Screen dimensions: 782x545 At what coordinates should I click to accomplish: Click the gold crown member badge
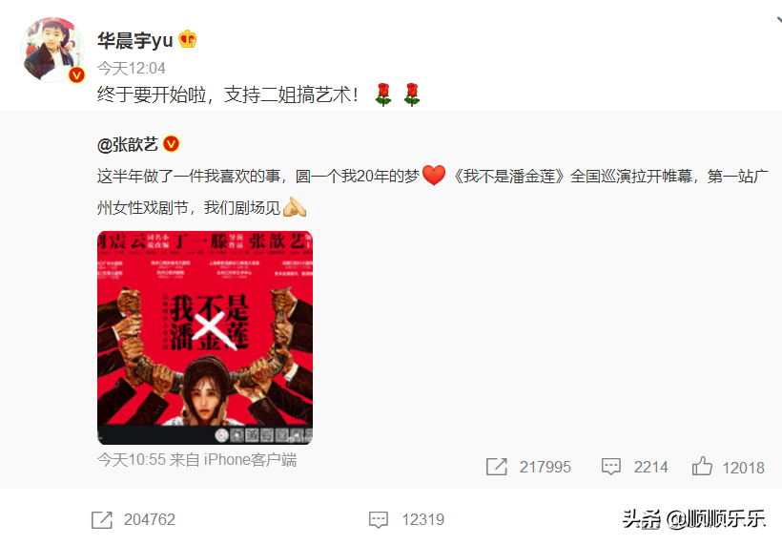pyautogui.click(x=188, y=39)
